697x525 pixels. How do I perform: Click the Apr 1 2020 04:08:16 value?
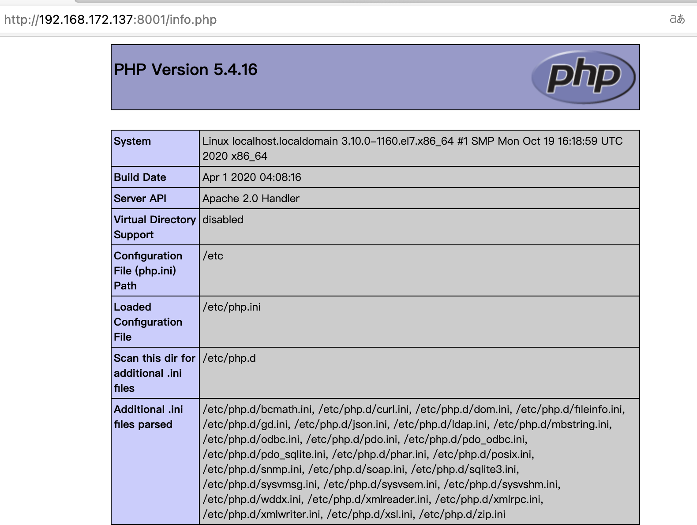coord(252,177)
